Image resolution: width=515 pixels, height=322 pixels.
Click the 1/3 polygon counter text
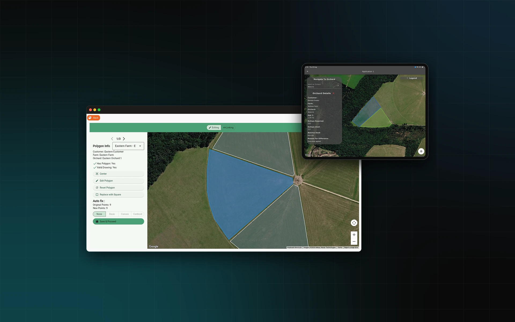[x=118, y=139]
